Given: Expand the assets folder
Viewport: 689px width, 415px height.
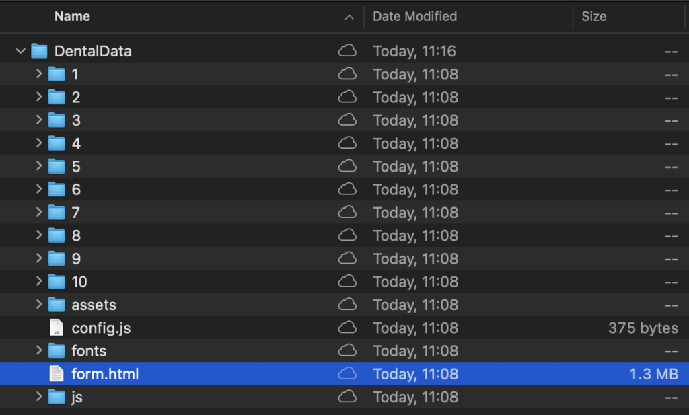Looking at the screenshot, I should (39, 305).
